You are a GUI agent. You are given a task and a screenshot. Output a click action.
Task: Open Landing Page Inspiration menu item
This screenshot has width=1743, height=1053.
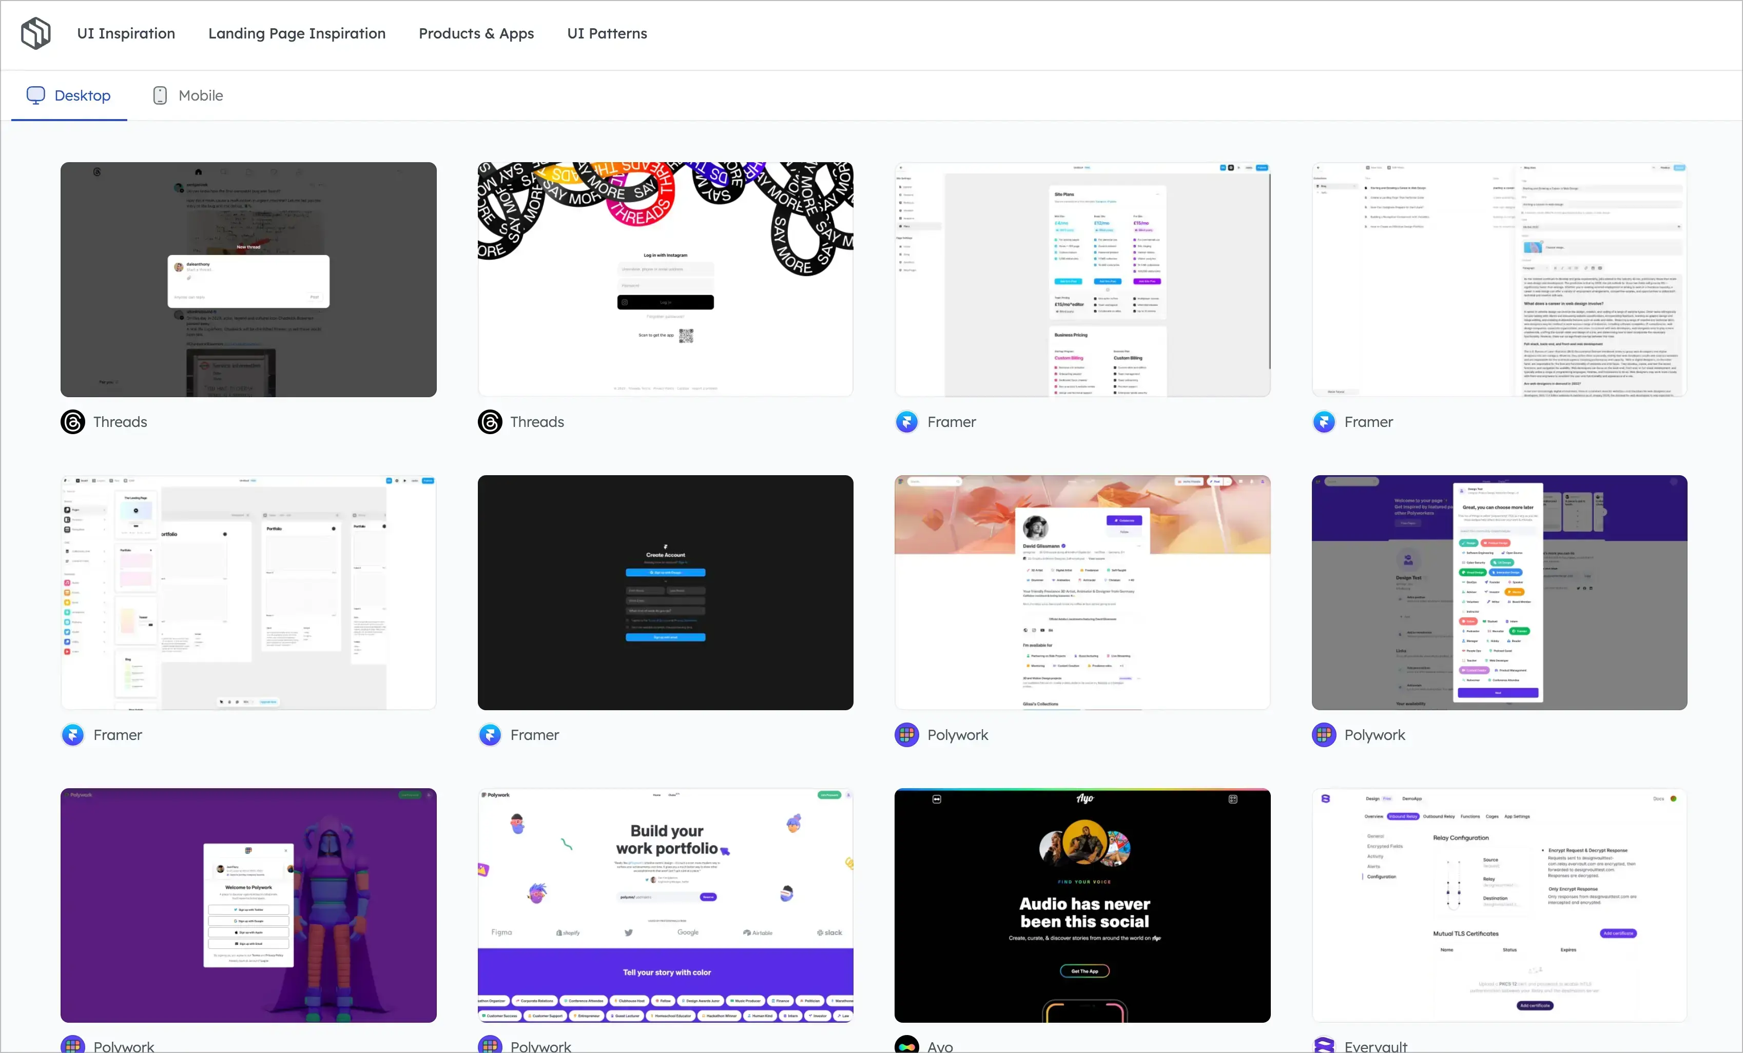[x=297, y=33]
